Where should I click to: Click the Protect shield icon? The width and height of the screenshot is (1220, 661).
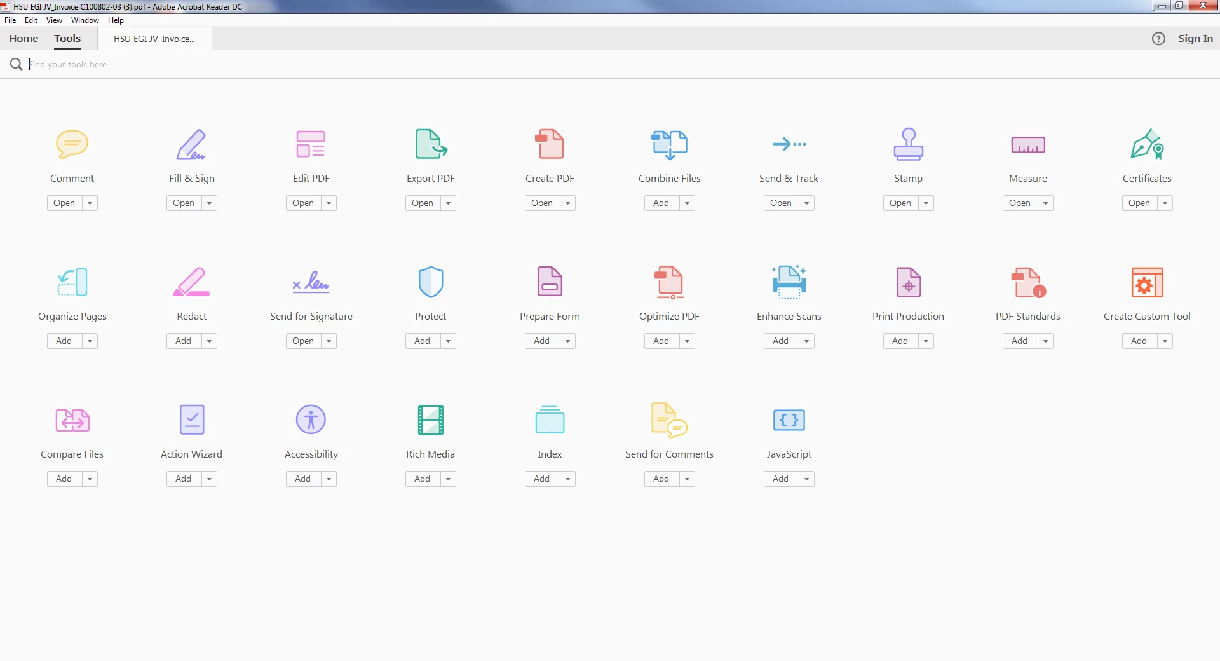coord(431,282)
